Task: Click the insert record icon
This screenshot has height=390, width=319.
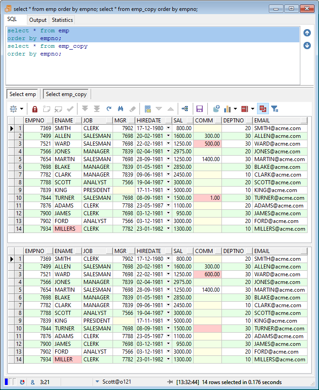Action: [46, 109]
